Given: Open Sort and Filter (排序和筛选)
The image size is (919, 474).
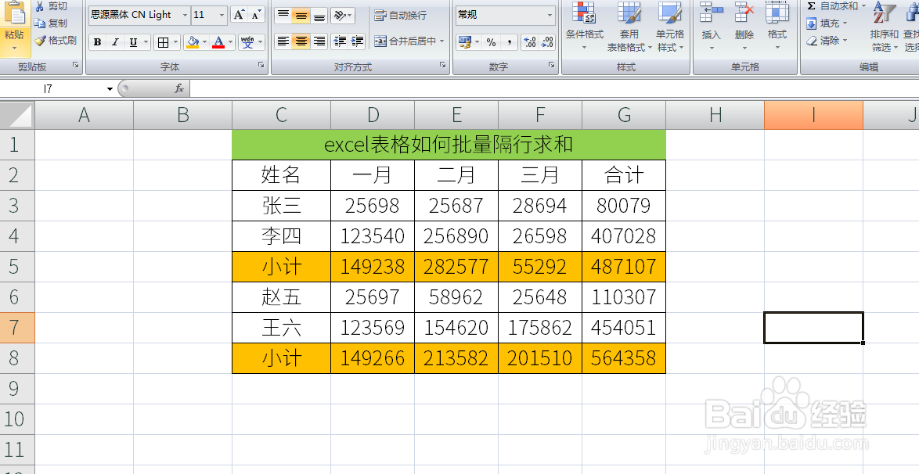Looking at the screenshot, I should 885,26.
